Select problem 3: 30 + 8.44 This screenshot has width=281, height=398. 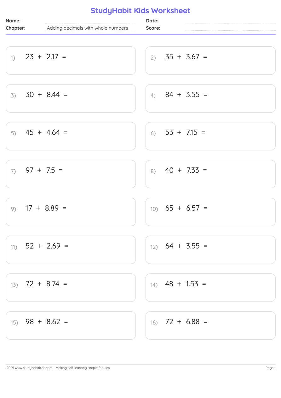click(71, 98)
